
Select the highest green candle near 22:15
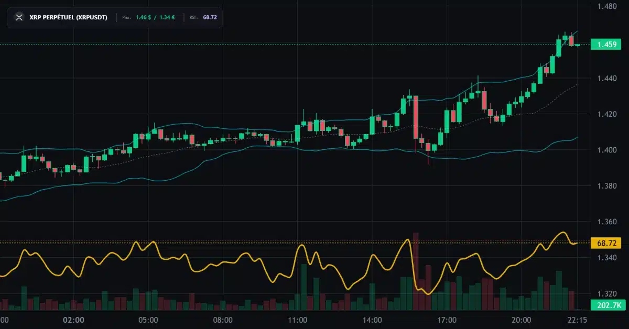tap(566, 37)
